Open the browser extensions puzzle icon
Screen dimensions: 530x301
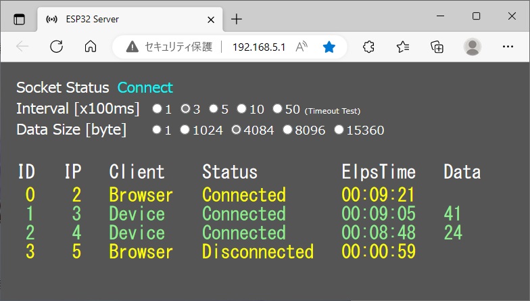pyautogui.click(x=368, y=47)
